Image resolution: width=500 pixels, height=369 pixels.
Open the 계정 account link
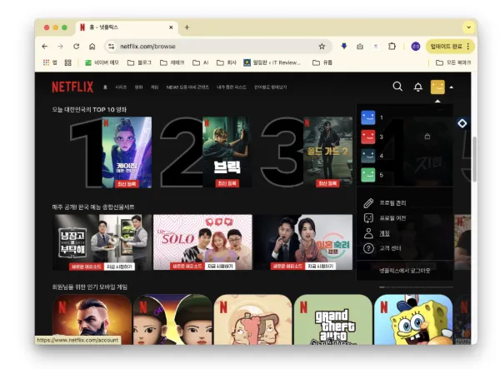point(384,233)
